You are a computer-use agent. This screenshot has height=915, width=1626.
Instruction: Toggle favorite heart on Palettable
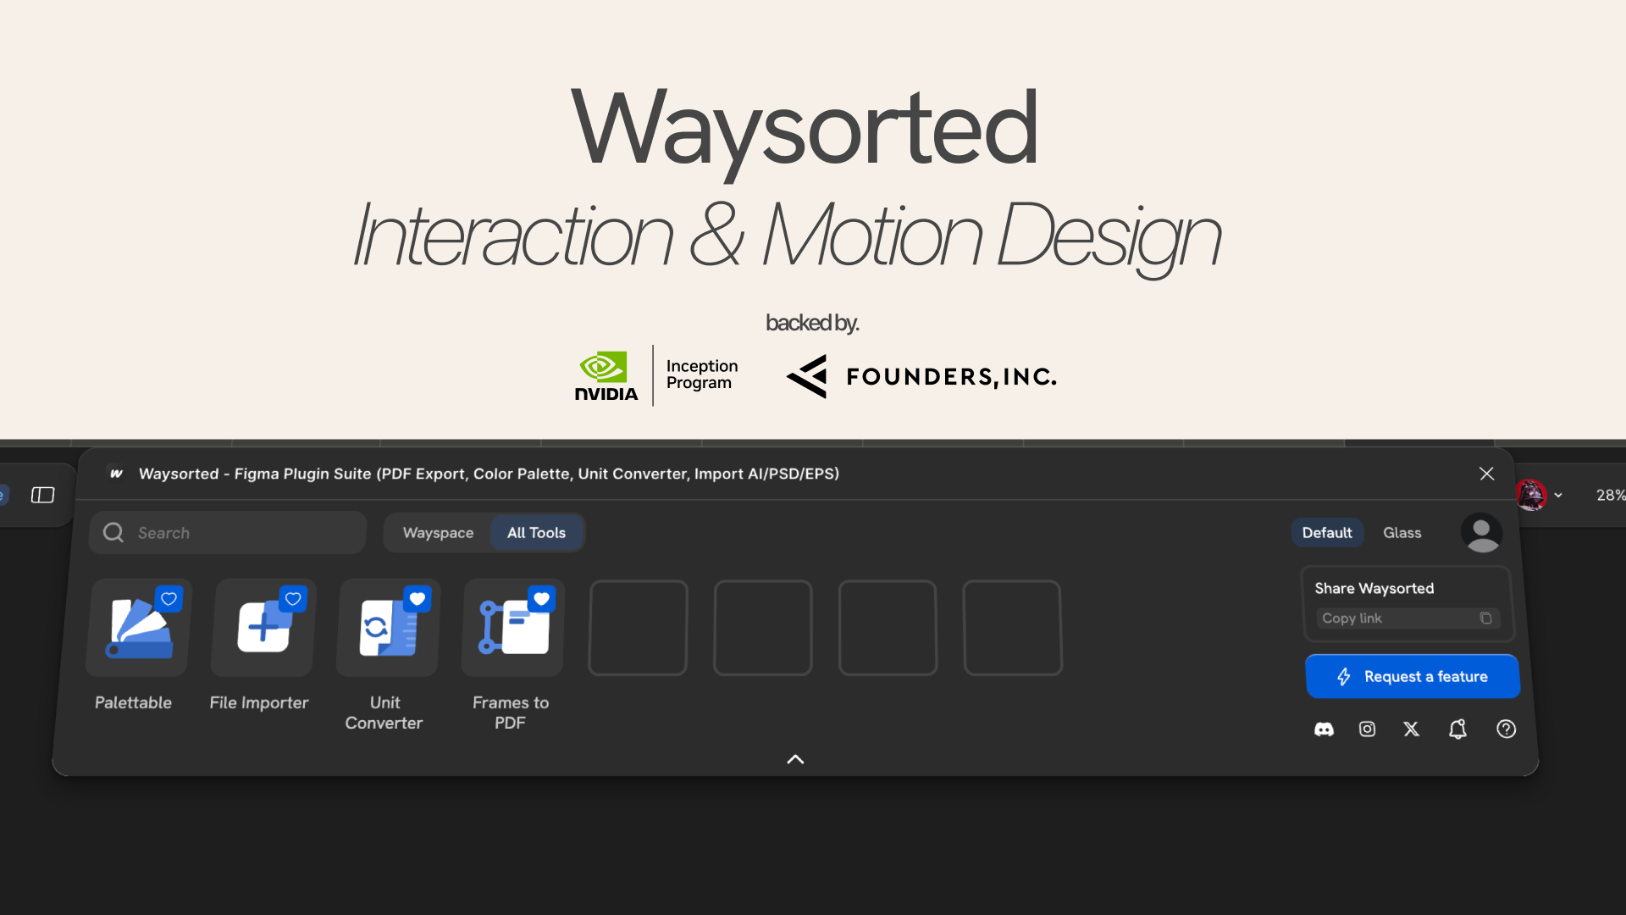[x=169, y=599]
